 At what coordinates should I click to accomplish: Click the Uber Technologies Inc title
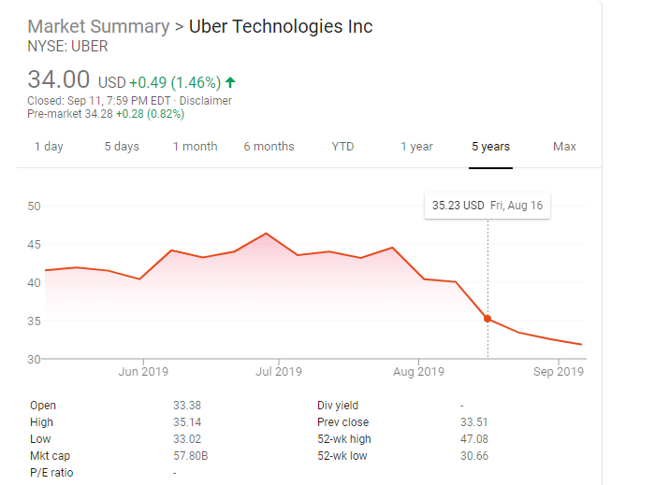point(281,26)
